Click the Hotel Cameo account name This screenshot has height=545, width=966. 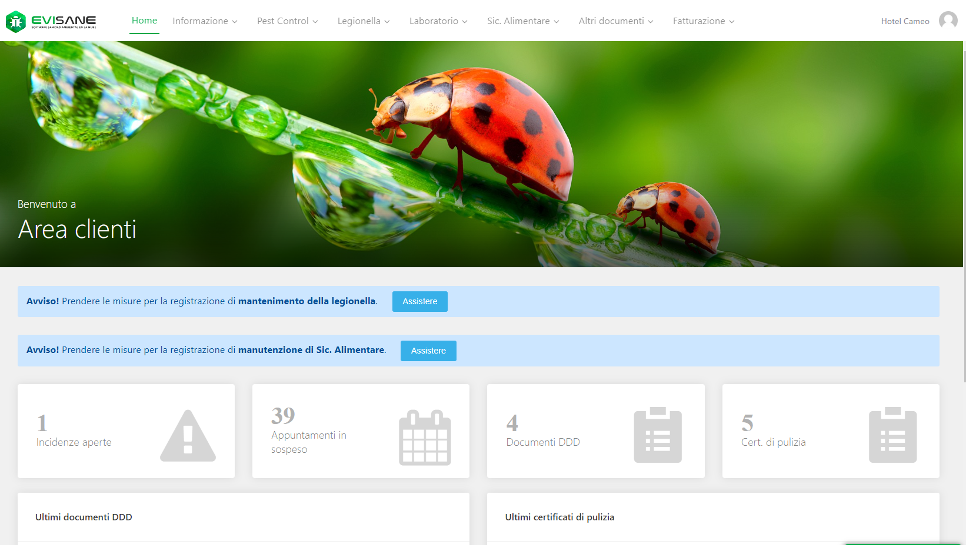point(905,21)
